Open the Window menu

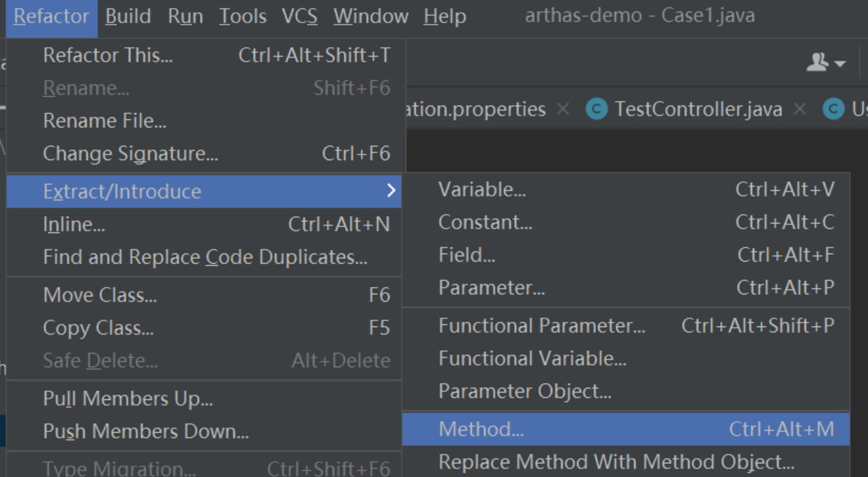pos(370,16)
